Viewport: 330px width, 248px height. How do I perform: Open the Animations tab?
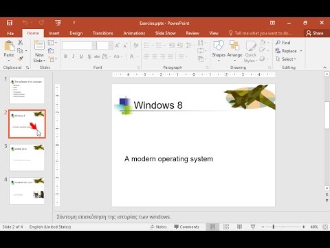coord(134,33)
